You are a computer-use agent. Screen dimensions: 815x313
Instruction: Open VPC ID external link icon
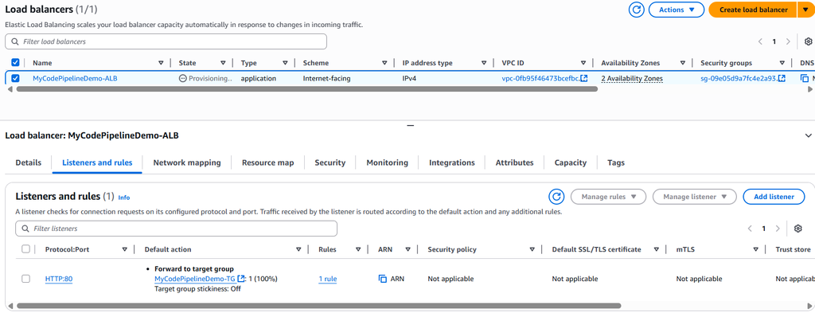(x=584, y=79)
